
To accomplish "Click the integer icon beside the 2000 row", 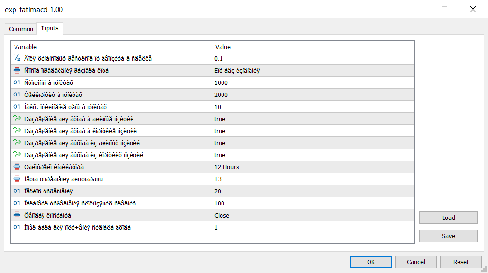I will pyautogui.click(x=17, y=95).
